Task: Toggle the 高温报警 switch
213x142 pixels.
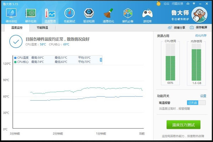Action: (196, 103)
